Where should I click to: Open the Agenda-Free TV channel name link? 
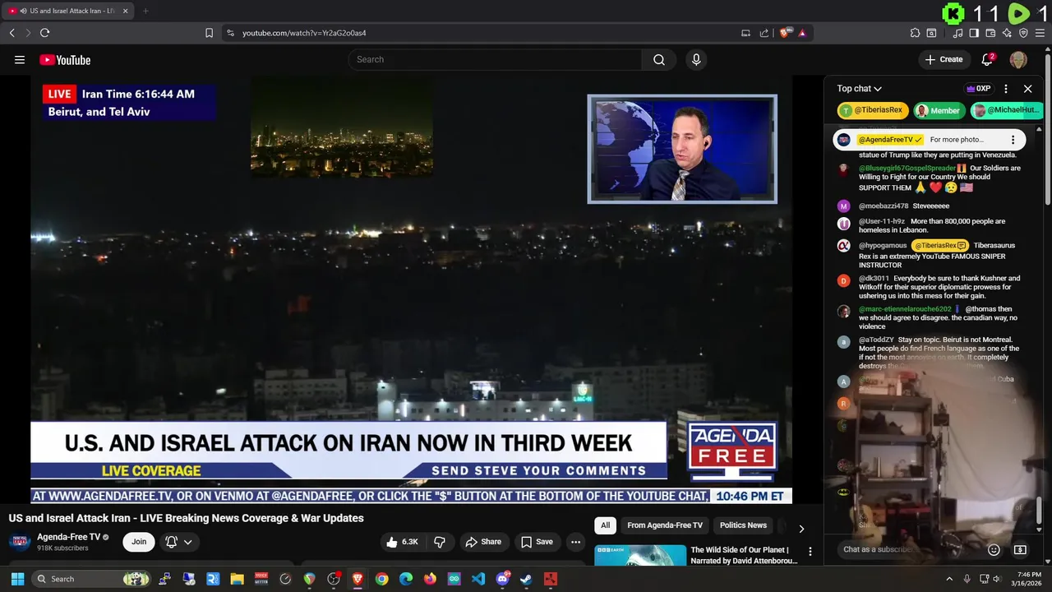(x=68, y=537)
